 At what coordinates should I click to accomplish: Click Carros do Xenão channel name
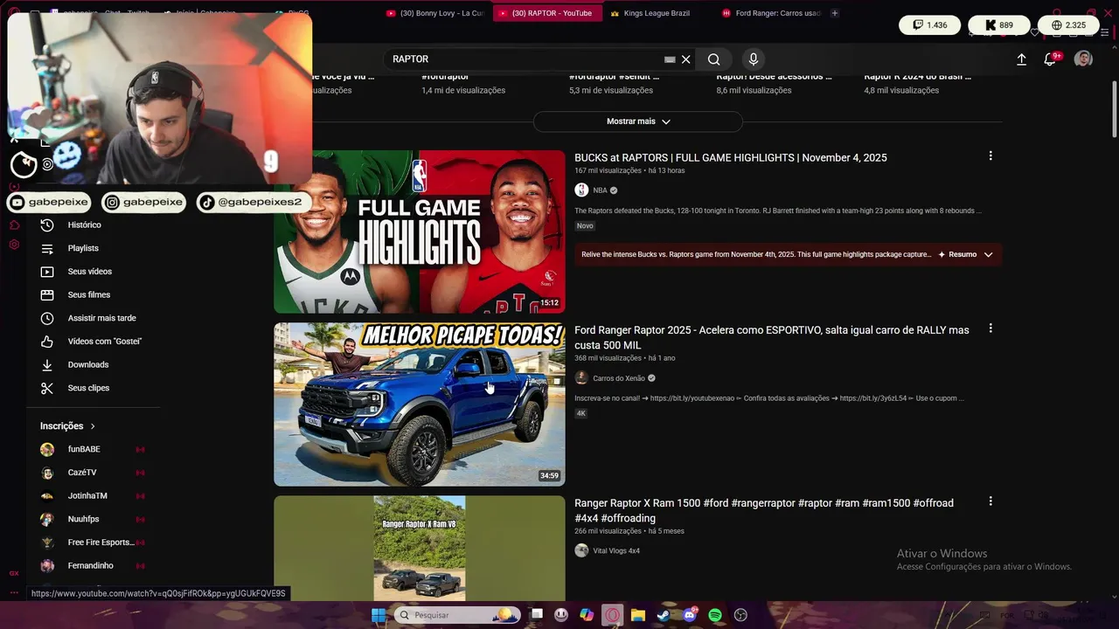pyautogui.click(x=619, y=378)
